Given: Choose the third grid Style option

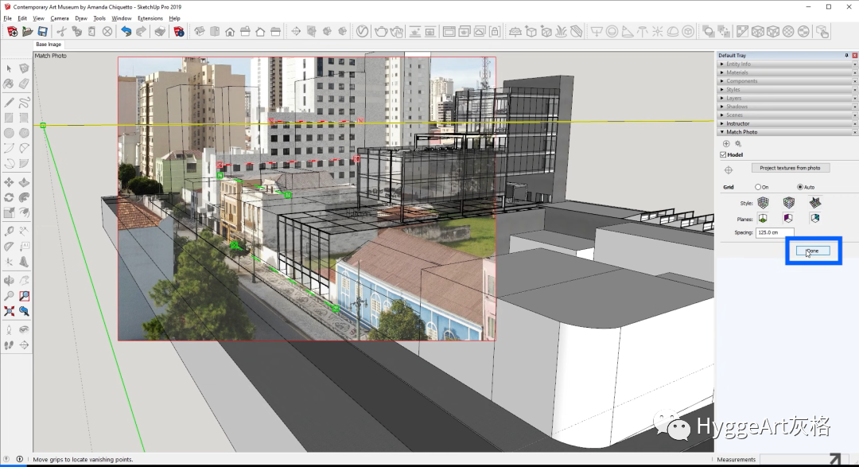Looking at the screenshot, I should 815,203.
